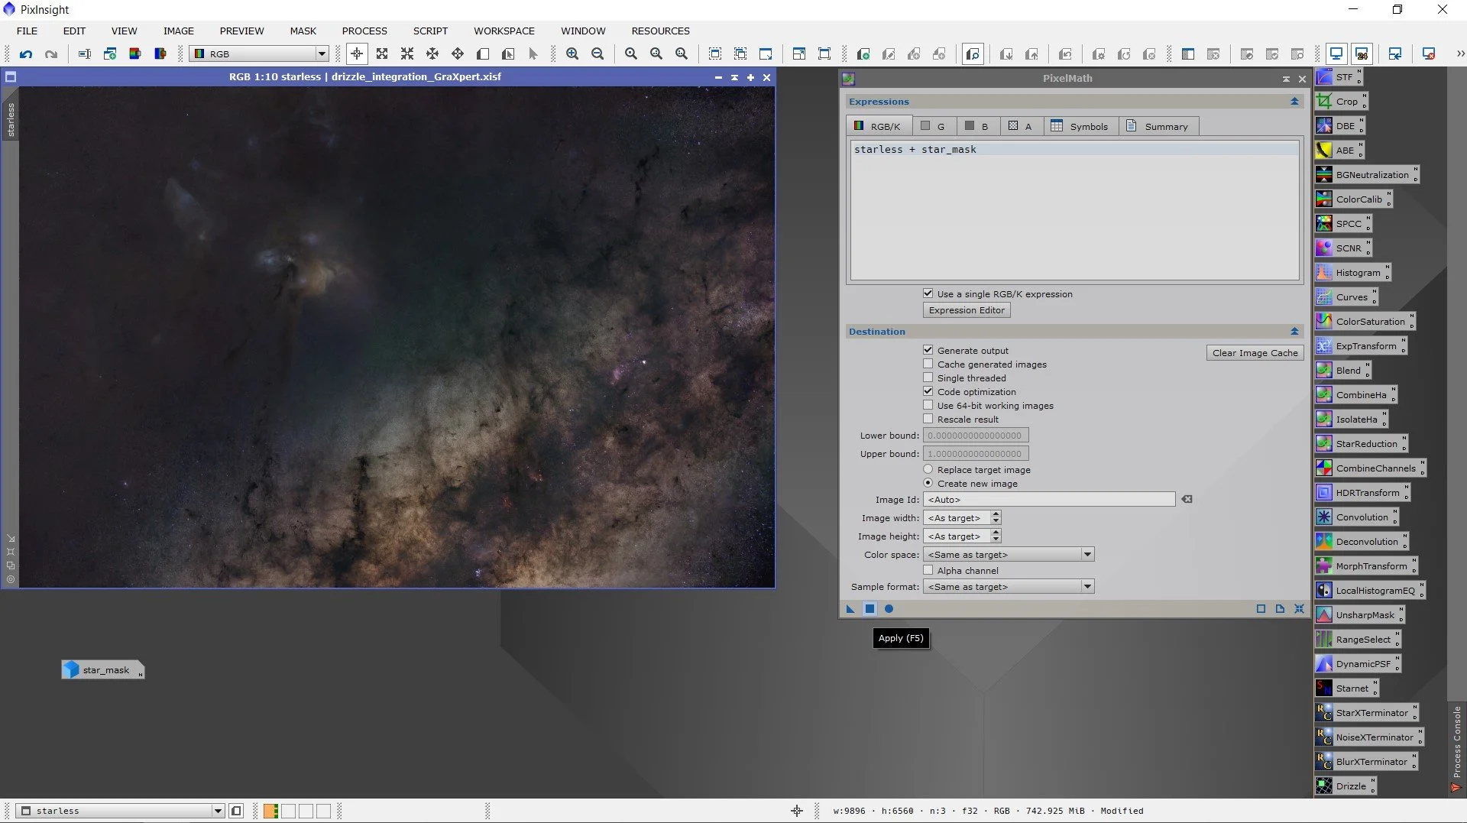Select Replace target image radio
Image resolution: width=1467 pixels, height=823 pixels.
coord(976,470)
